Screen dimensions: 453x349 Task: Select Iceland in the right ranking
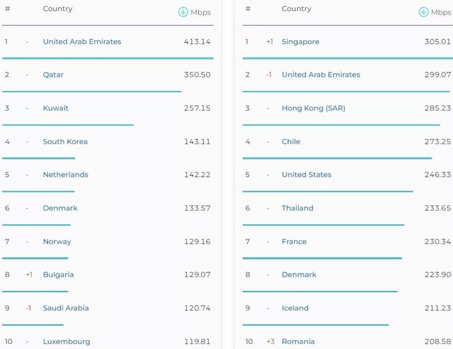point(295,308)
